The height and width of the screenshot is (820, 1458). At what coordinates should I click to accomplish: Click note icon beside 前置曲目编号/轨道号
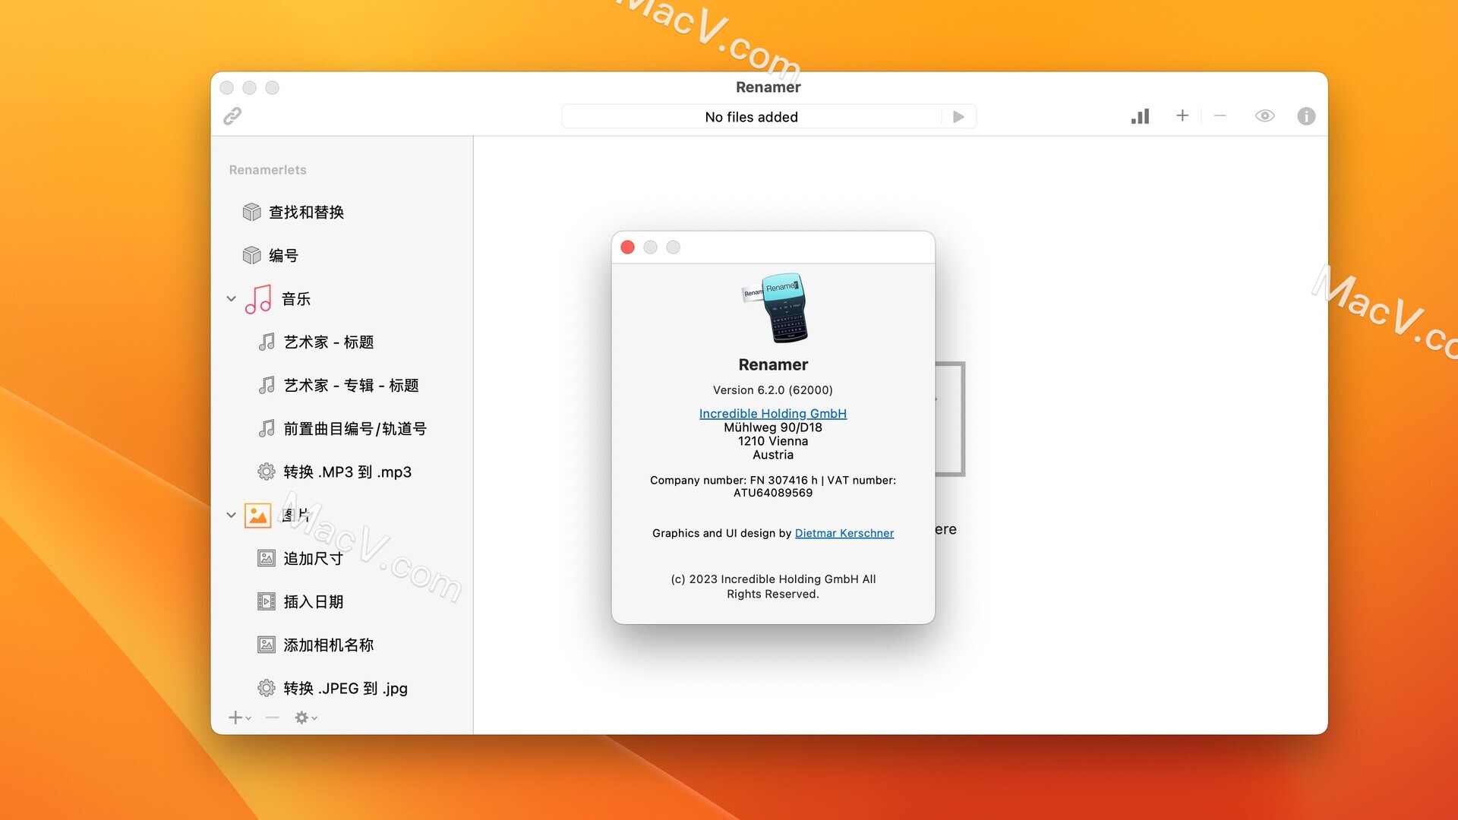click(267, 429)
